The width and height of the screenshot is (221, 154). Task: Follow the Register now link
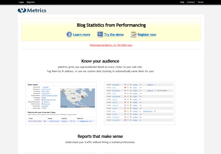(x=147, y=35)
